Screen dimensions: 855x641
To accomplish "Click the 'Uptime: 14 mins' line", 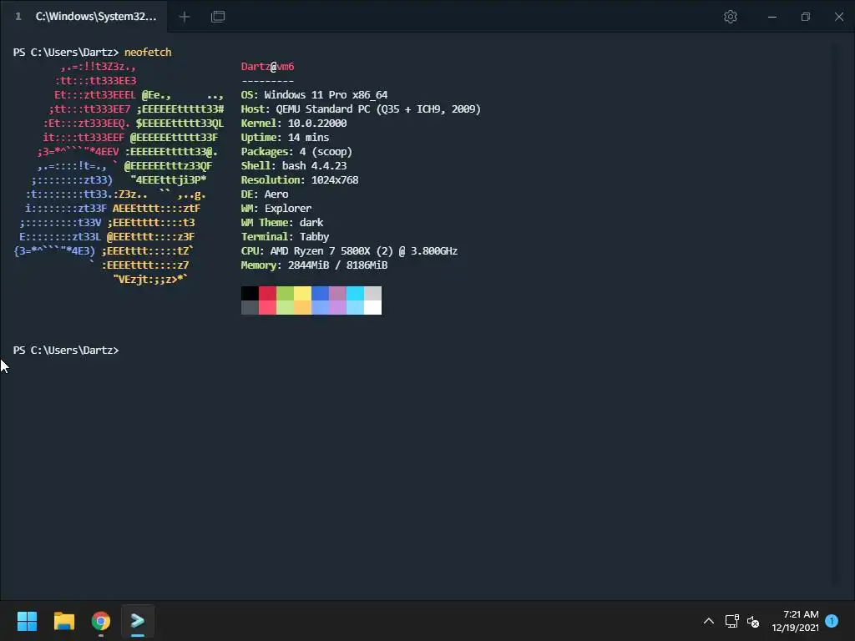I will click(286, 138).
